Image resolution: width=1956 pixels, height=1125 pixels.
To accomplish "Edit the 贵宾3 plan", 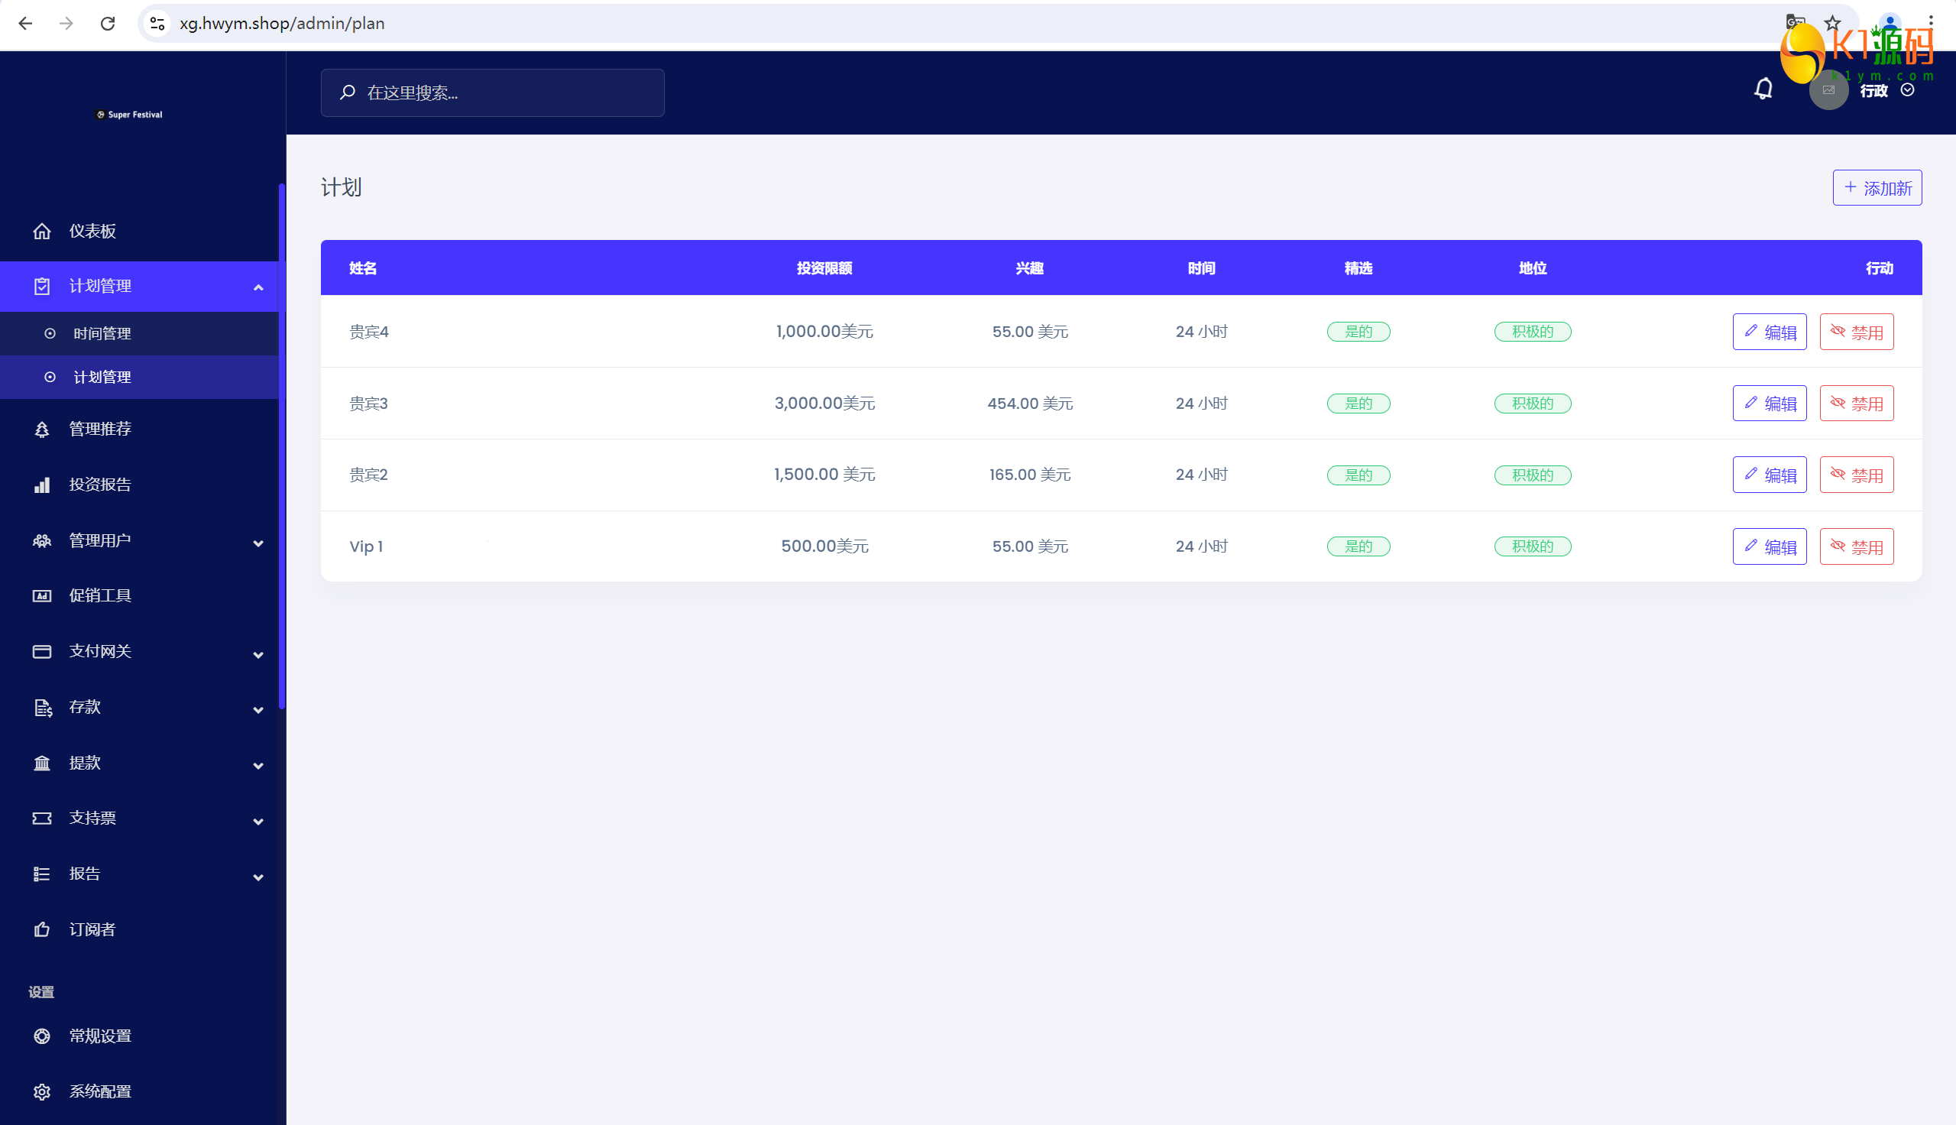I will pyautogui.click(x=1769, y=404).
